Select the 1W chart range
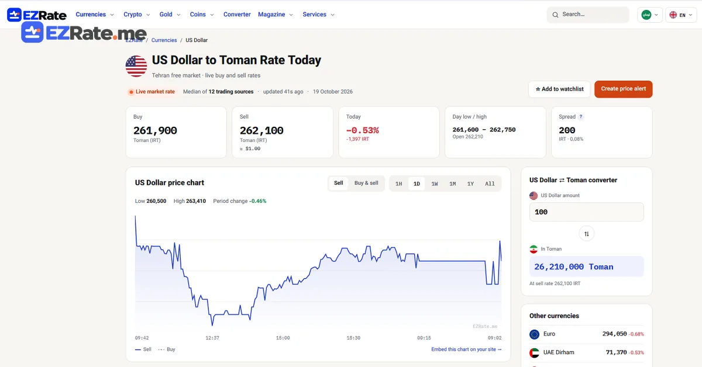 pos(435,183)
